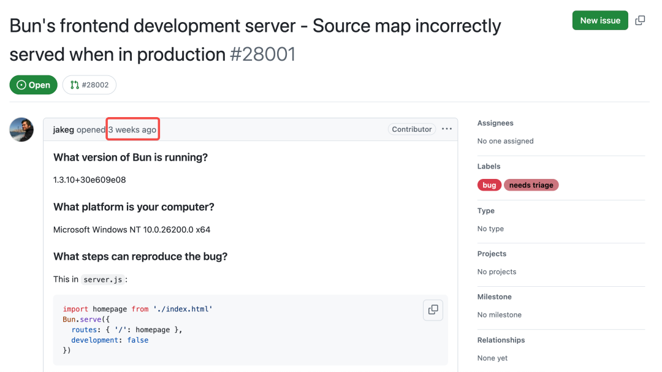The image size is (662, 372).
Task: Open the comment's three-dot options menu
Action: 447,129
